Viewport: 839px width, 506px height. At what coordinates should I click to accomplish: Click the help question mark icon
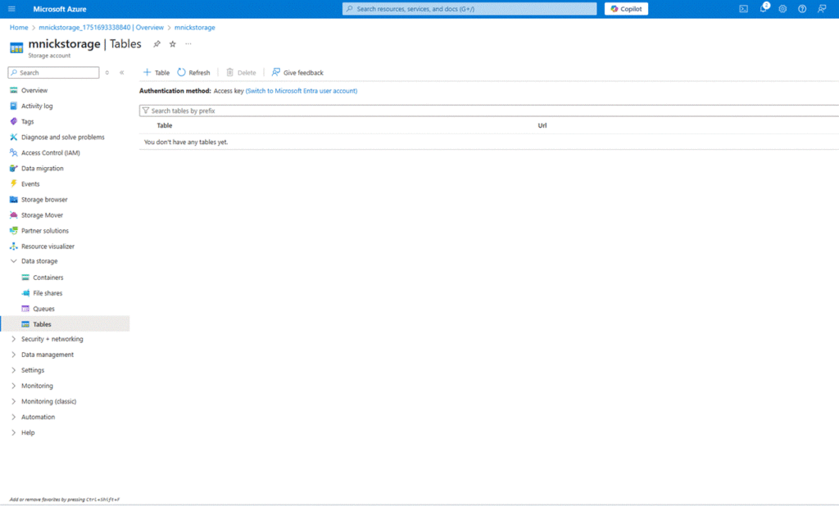click(x=802, y=9)
